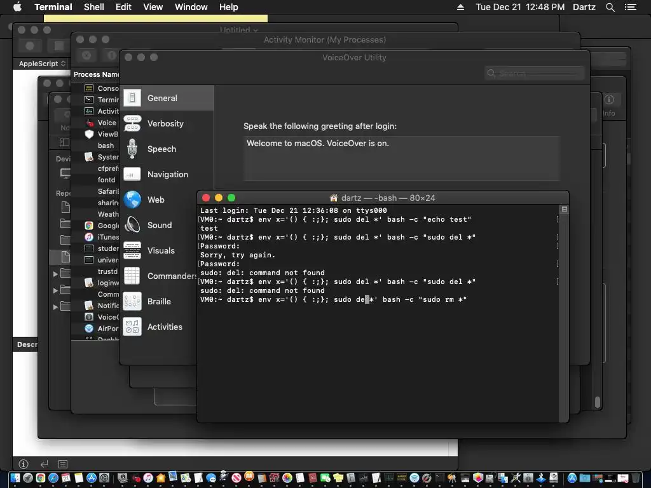Show Script Editor result reply arrow
Screen dimensions: 651x488
point(44,463)
